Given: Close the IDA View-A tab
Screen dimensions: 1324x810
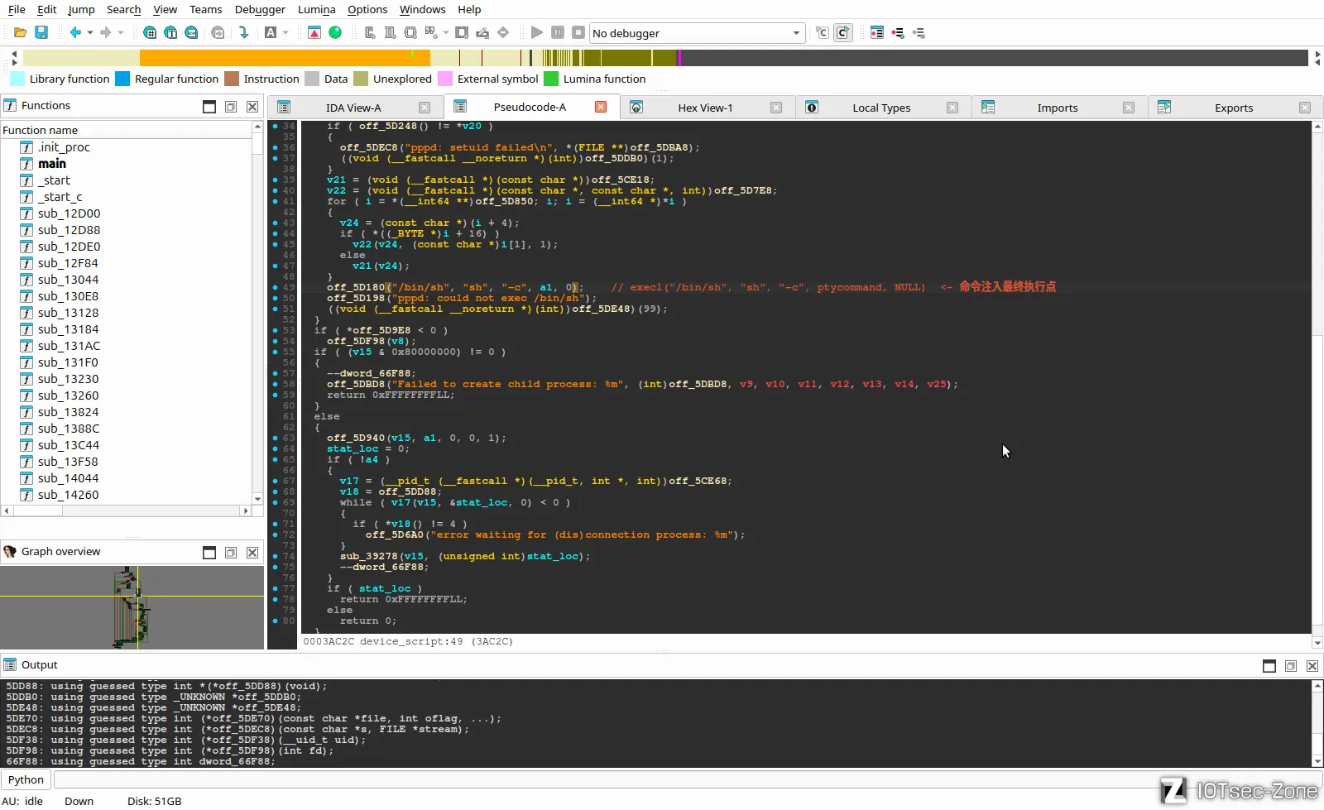Looking at the screenshot, I should [x=425, y=108].
